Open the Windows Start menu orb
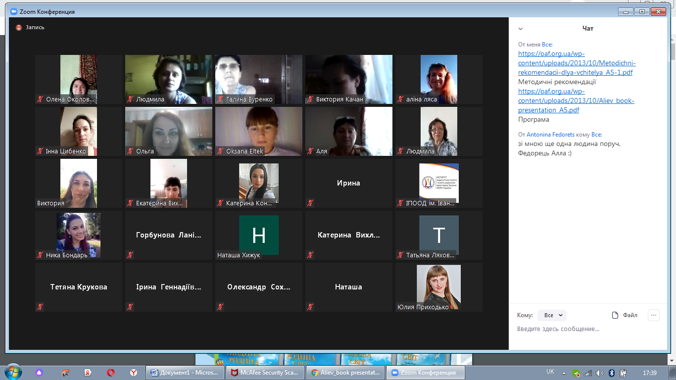Image resolution: width=676 pixels, height=380 pixels. coord(12,372)
